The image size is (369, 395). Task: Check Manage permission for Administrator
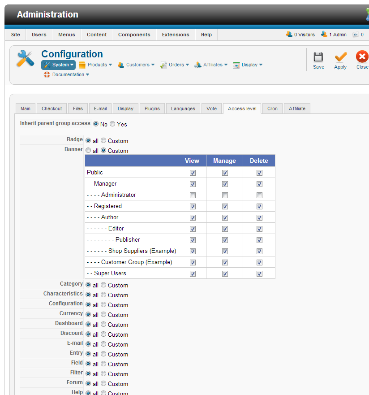coord(225,195)
